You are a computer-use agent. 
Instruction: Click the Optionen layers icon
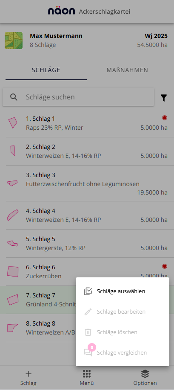point(145,373)
